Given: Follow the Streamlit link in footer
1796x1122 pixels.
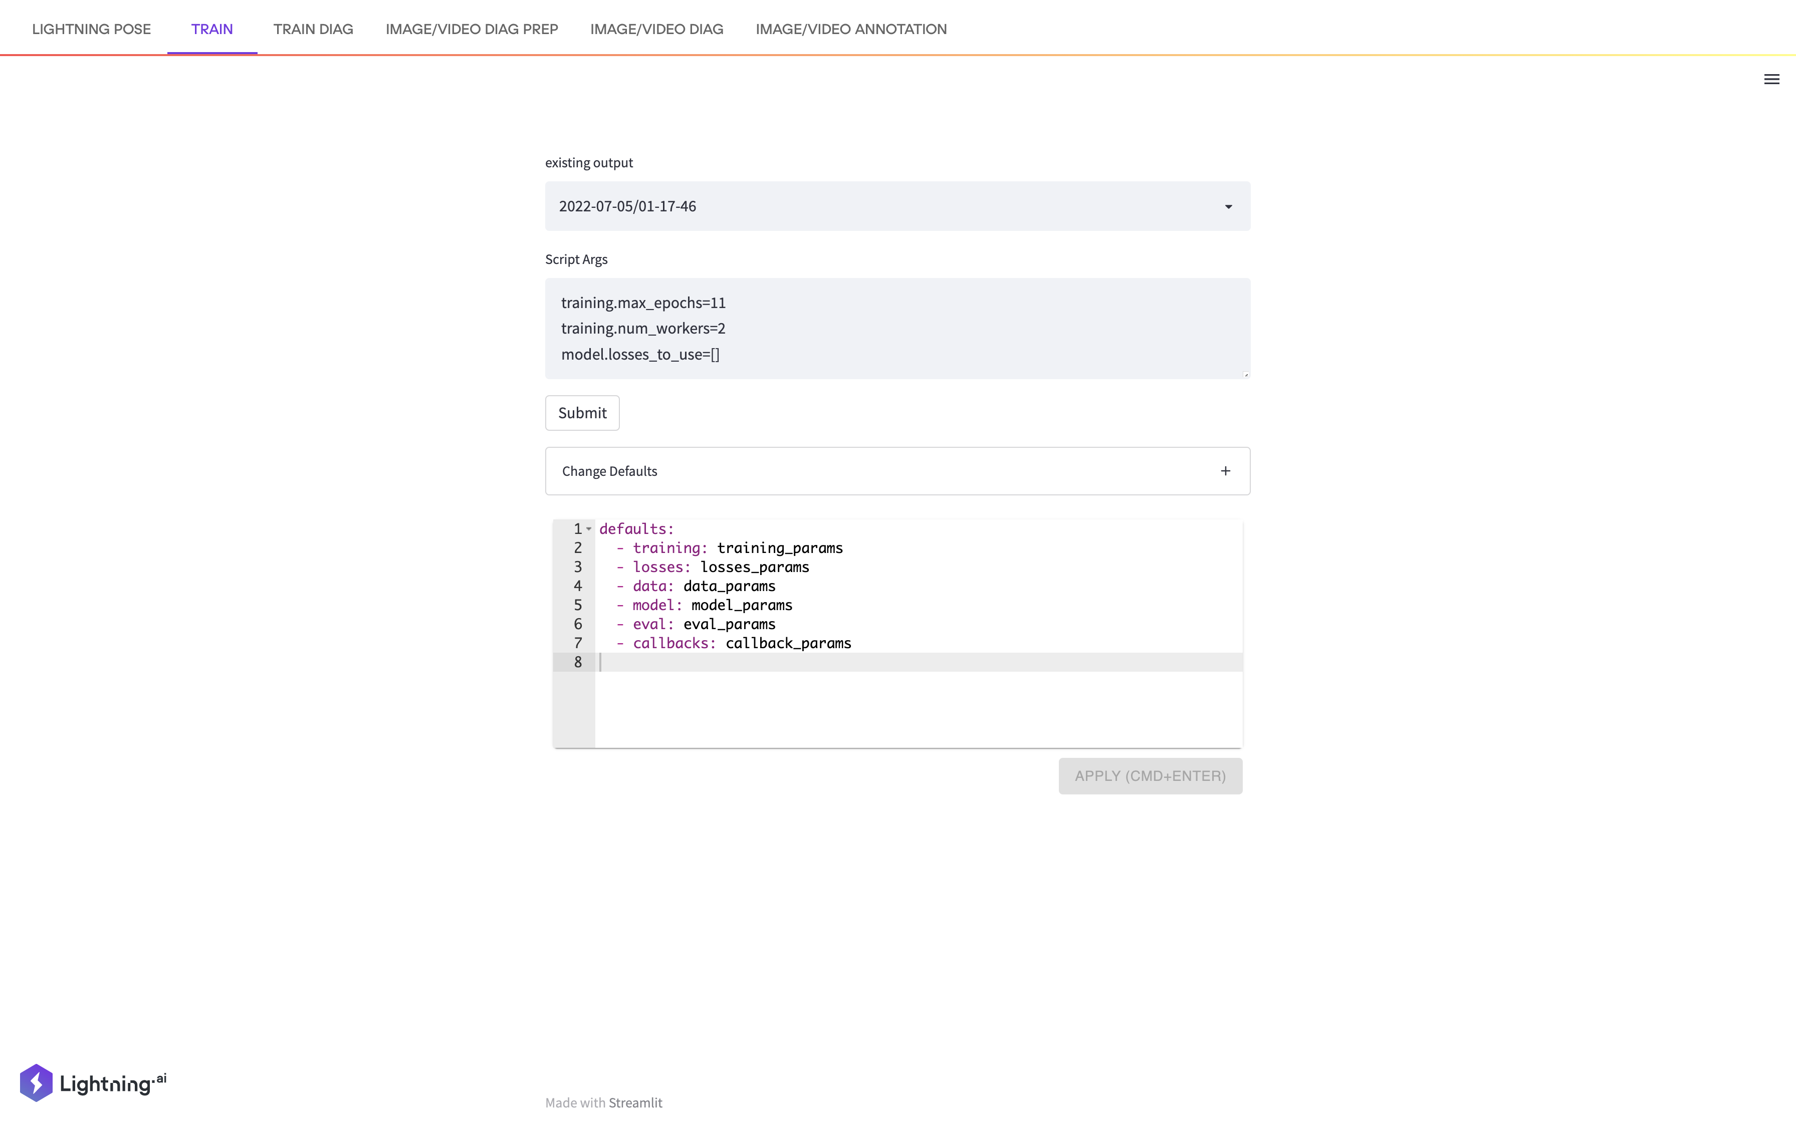Looking at the screenshot, I should (635, 1102).
